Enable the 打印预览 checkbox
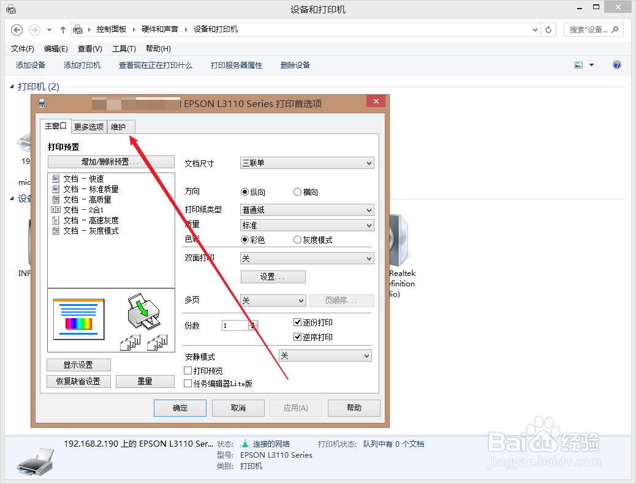 point(187,370)
